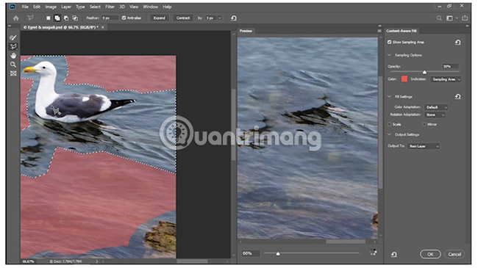Select the Content-Aware Fill panel tab
Viewport: 478px width, 268px height.
pos(402,31)
